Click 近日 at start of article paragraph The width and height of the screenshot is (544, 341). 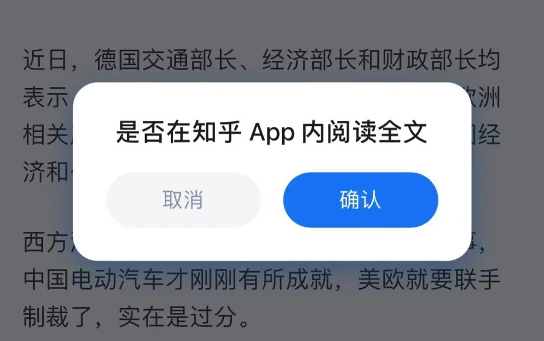(45, 59)
